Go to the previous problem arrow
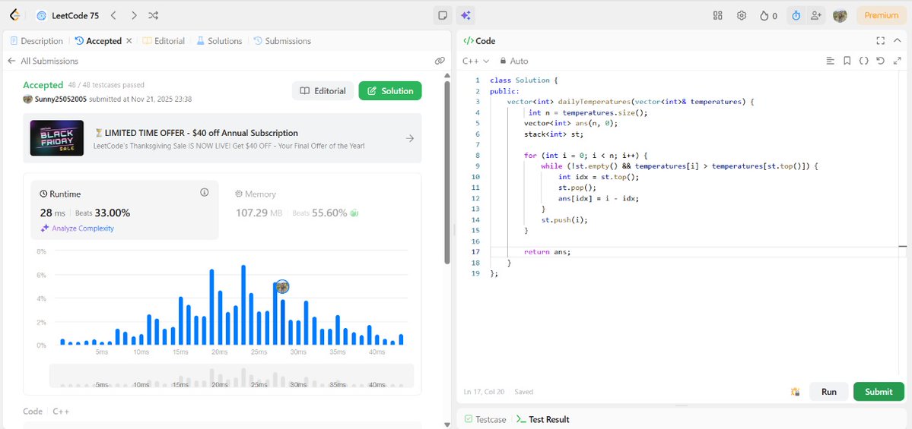Viewport: 912px width, 429px height. [x=113, y=16]
